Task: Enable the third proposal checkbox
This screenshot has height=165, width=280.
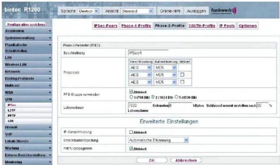Action: (x=182, y=82)
